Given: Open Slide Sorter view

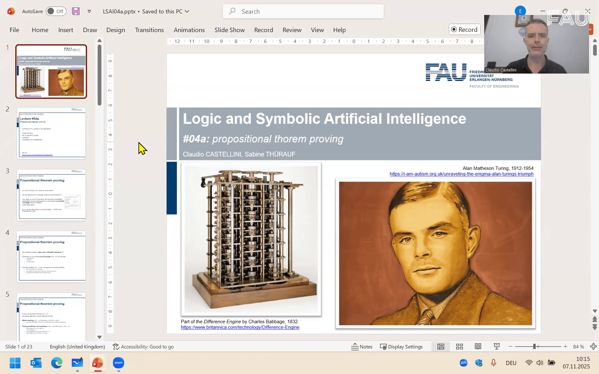Looking at the screenshot, I should click(x=459, y=346).
